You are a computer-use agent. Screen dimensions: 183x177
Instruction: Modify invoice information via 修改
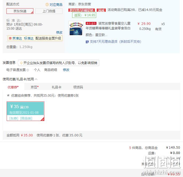[x=66, y=70]
